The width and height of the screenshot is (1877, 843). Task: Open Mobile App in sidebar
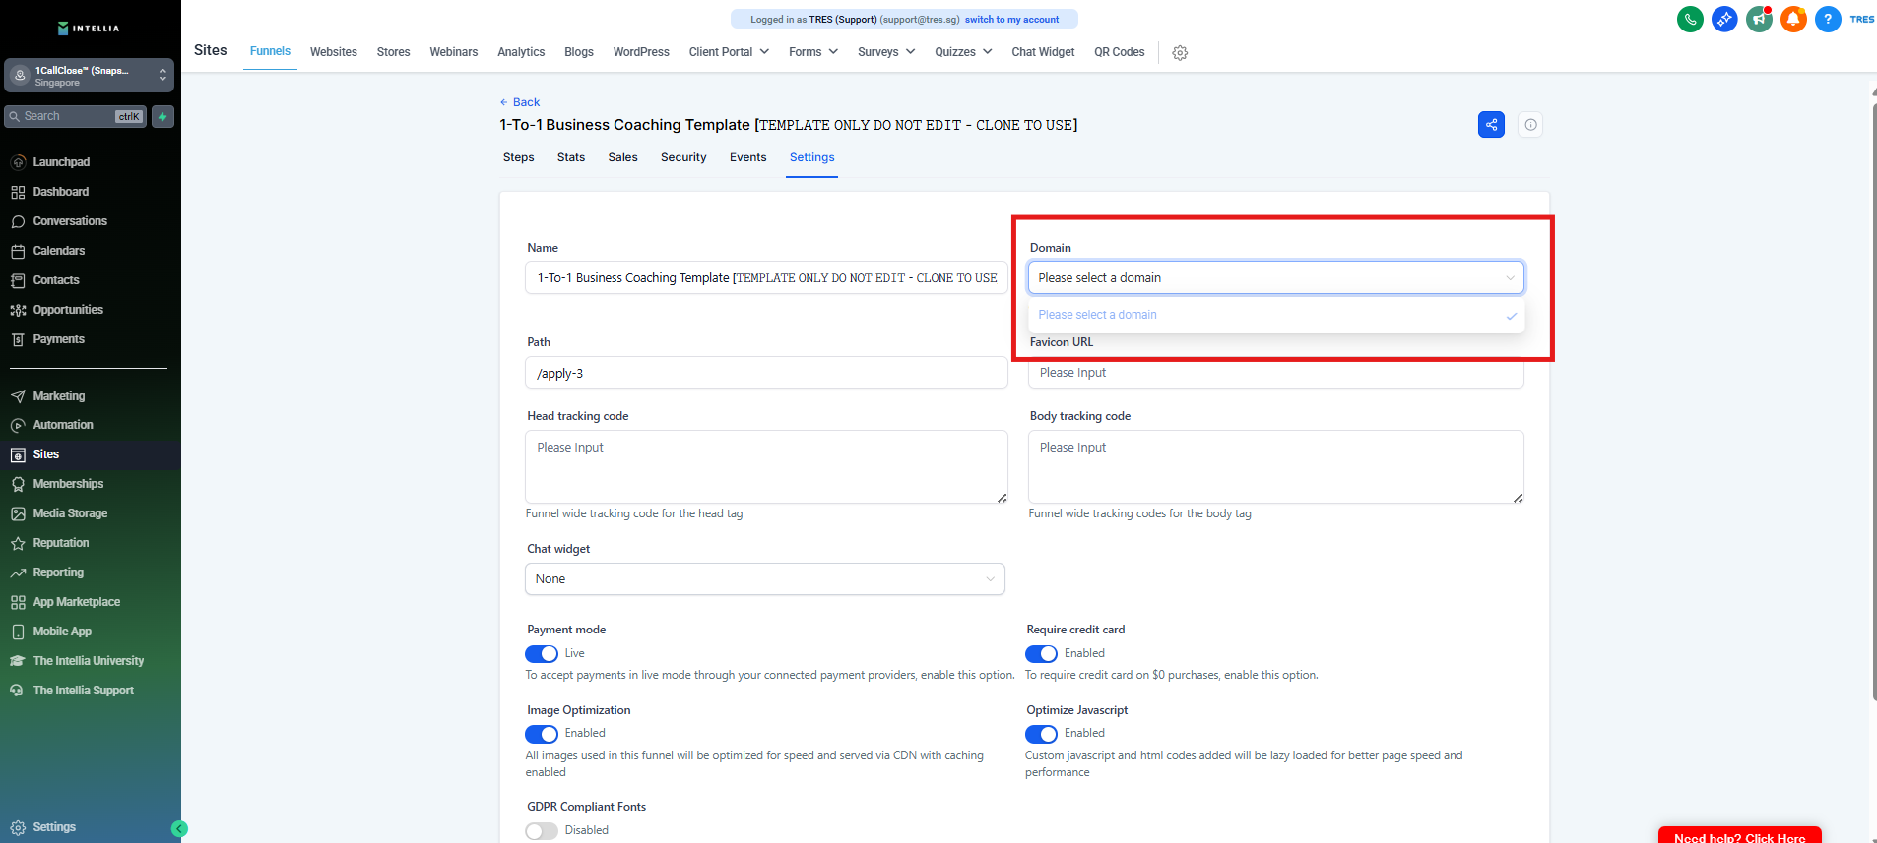pos(62,632)
